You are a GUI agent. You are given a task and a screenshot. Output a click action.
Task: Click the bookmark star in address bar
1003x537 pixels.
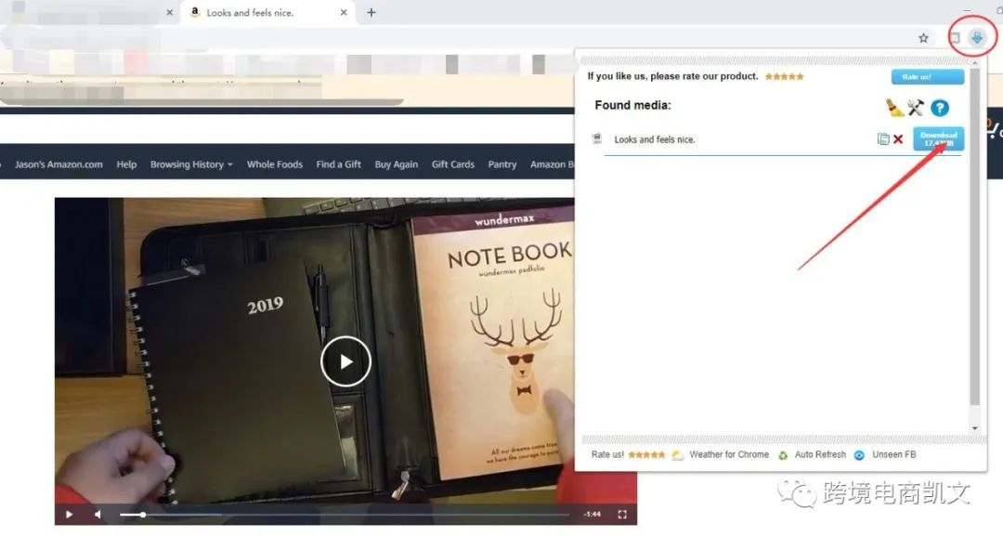(x=923, y=37)
